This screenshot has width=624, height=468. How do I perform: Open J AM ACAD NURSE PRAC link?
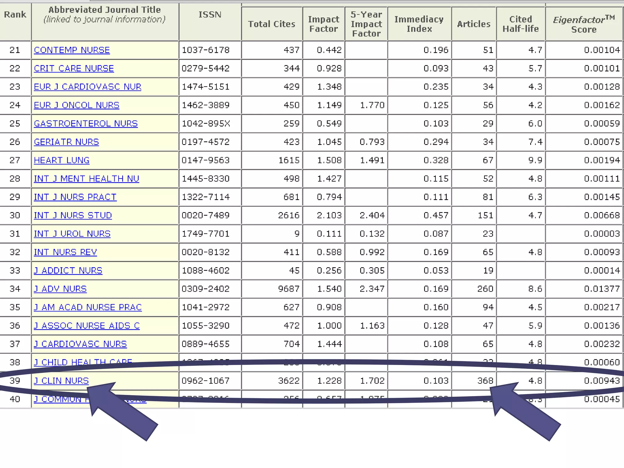click(88, 307)
